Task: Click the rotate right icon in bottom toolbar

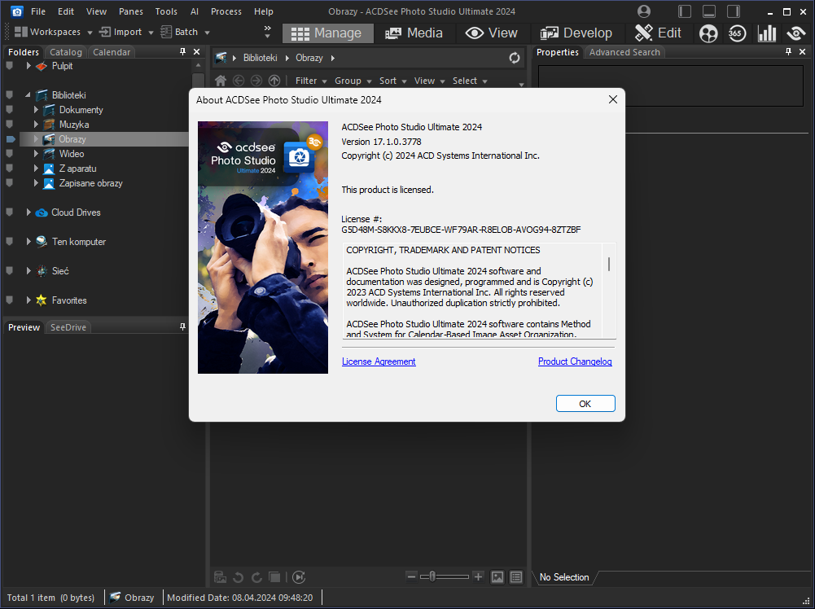Action: 256,576
